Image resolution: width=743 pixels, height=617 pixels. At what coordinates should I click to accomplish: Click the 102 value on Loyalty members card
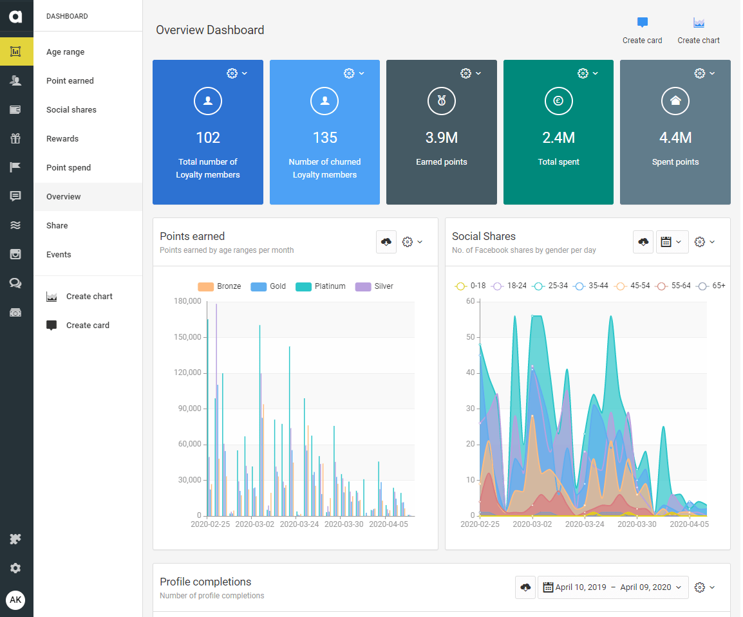click(207, 138)
